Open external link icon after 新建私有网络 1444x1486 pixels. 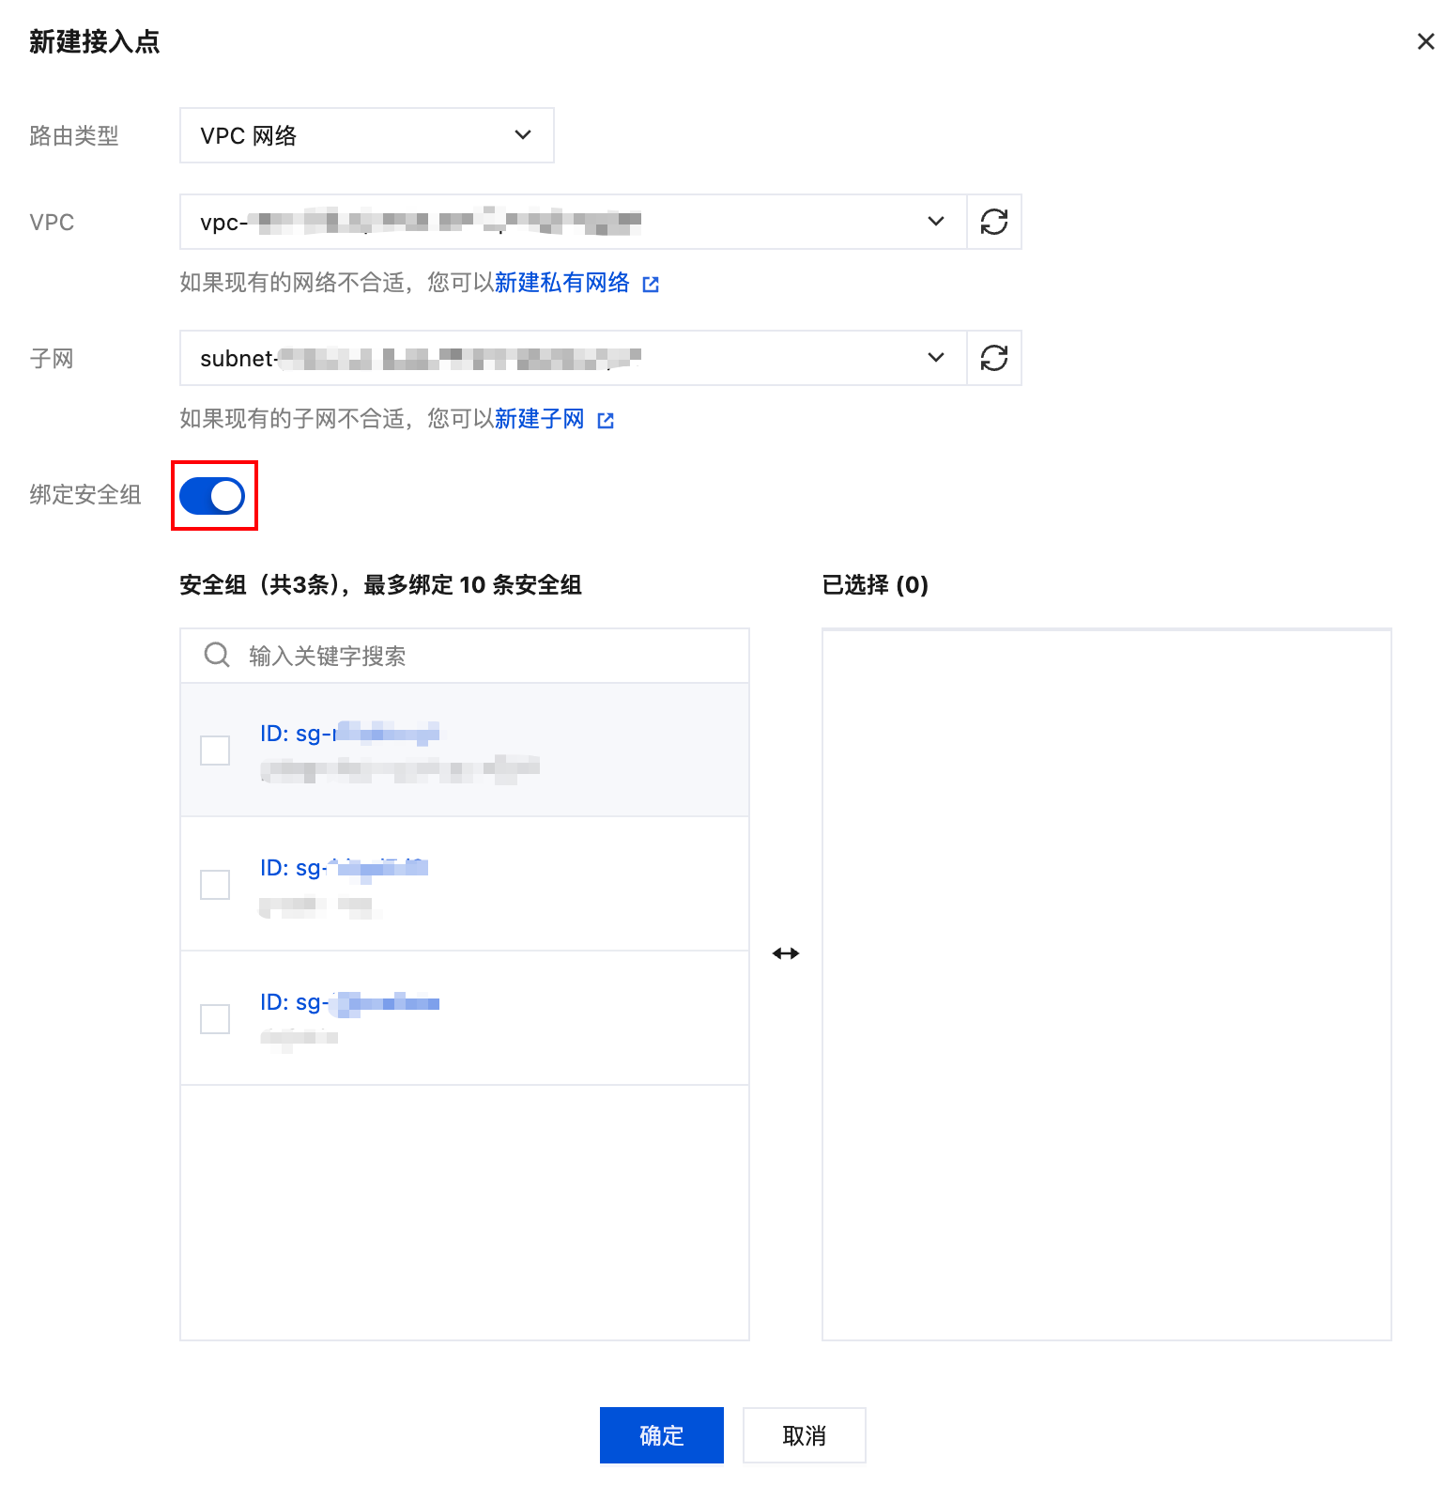651,284
